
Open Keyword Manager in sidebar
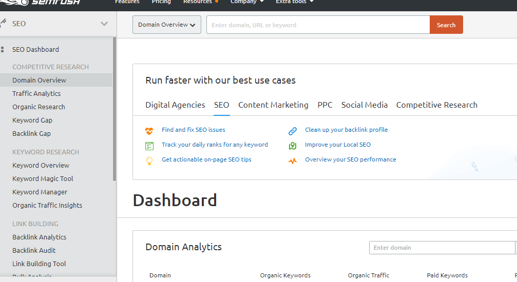pos(40,192)
